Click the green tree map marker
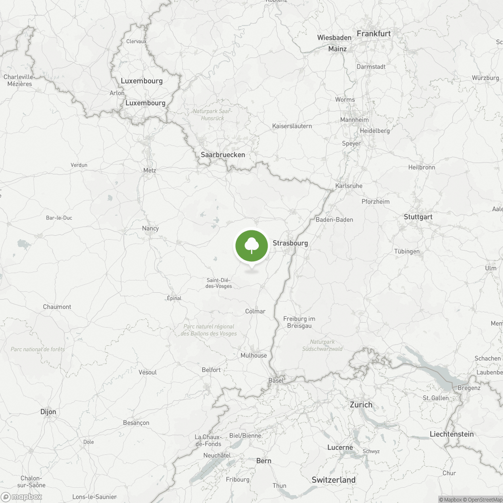503x503 pixels. click(x=251, y=246)
